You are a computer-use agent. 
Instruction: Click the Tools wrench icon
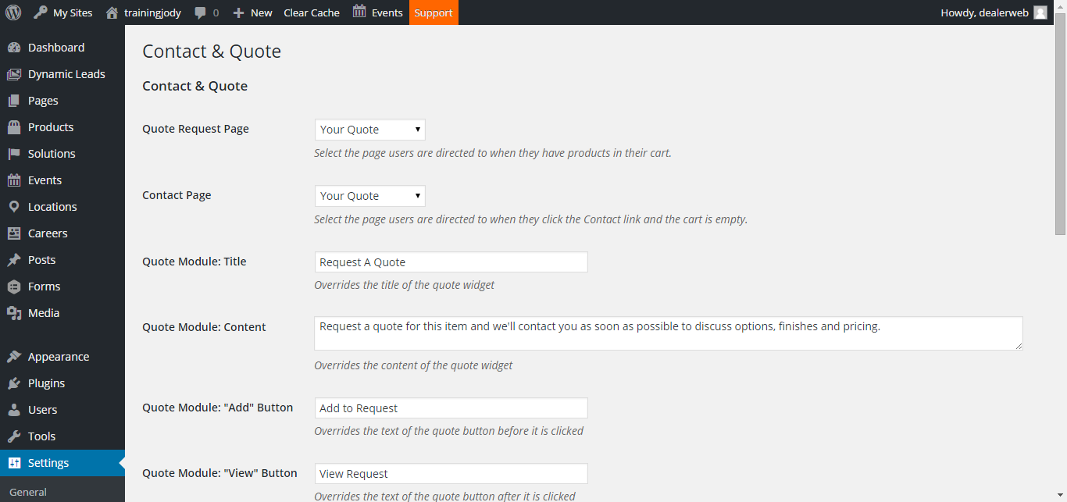(14, 436)
